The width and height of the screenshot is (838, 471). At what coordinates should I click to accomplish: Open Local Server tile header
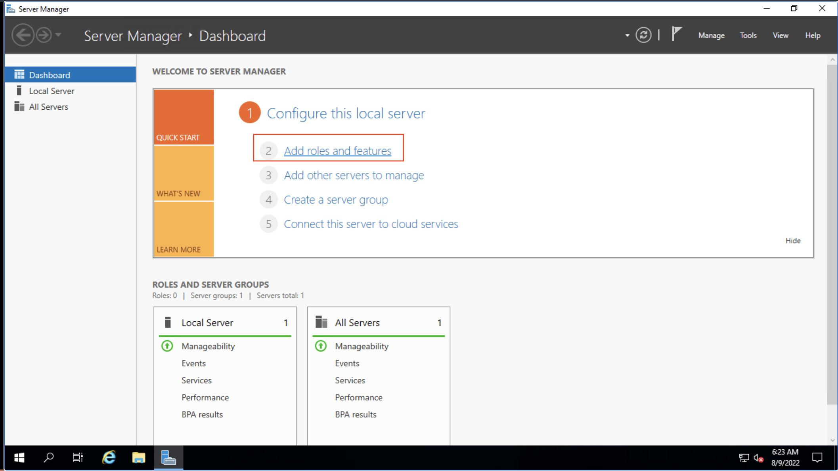click(x=225, y=323)
